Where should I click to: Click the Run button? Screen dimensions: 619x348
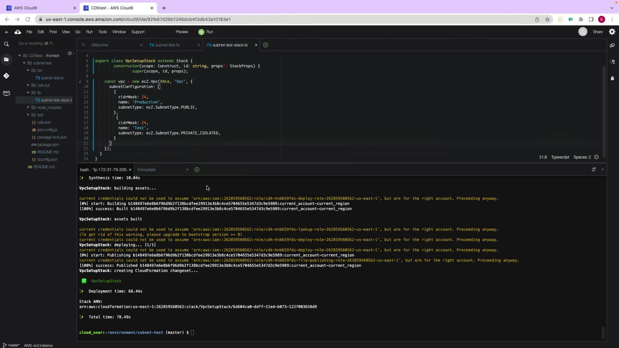[206, 32]
